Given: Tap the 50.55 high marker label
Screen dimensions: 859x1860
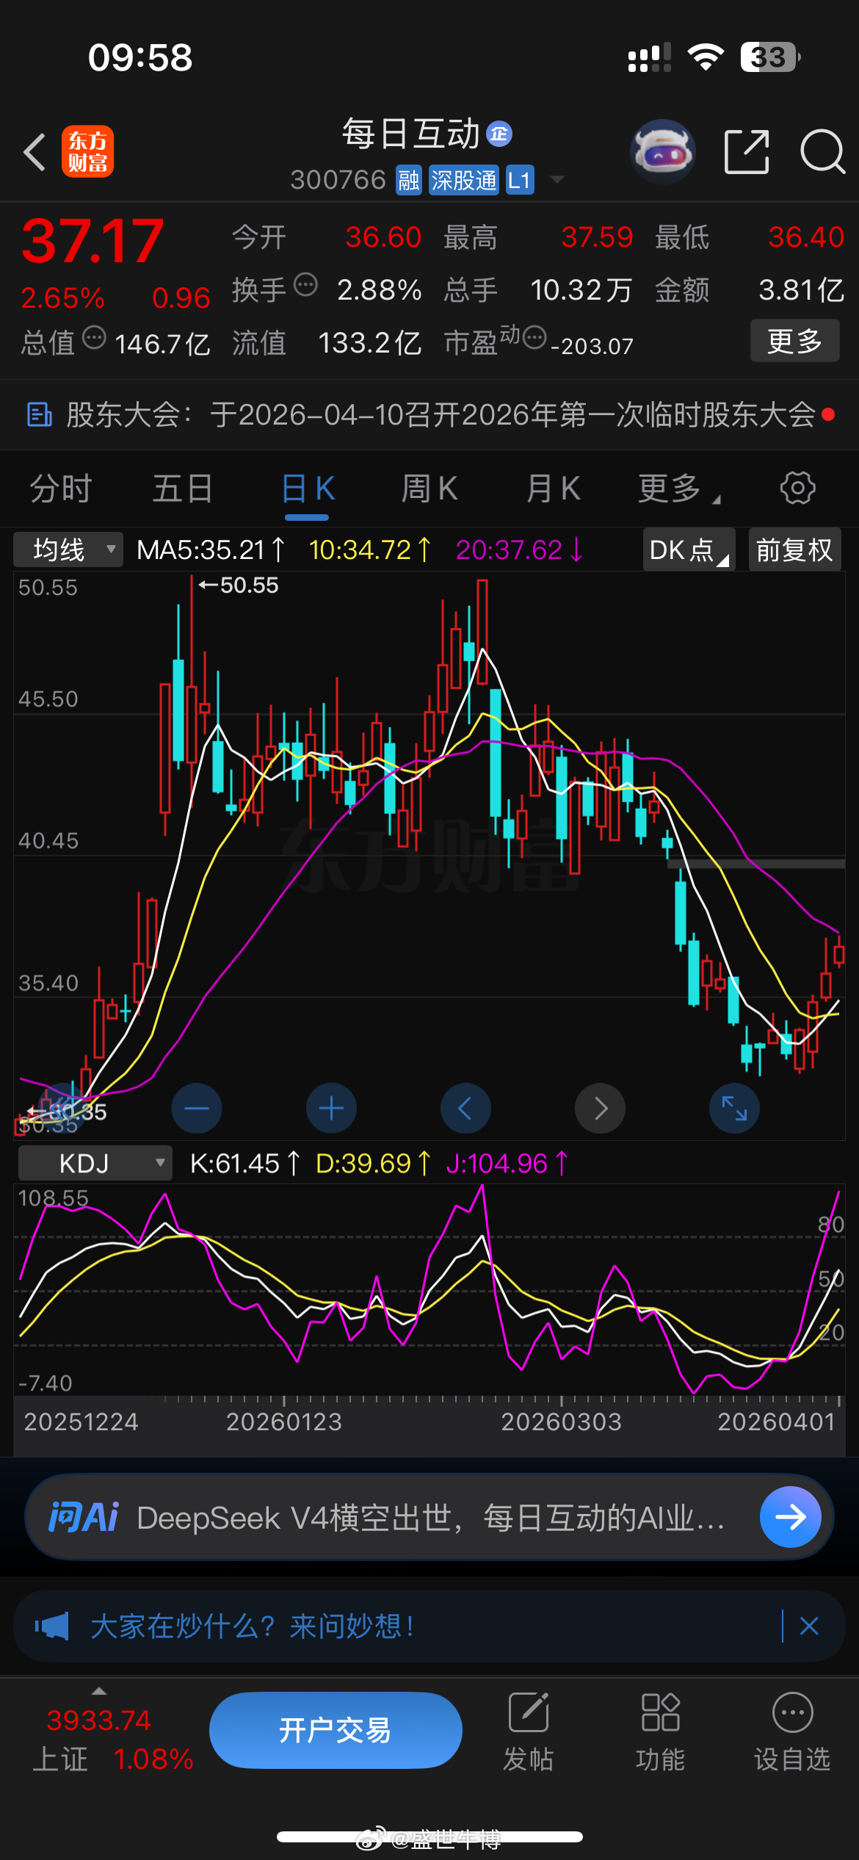Looking at the screenshot, I should pyautogui.click(x=239, y=585).
